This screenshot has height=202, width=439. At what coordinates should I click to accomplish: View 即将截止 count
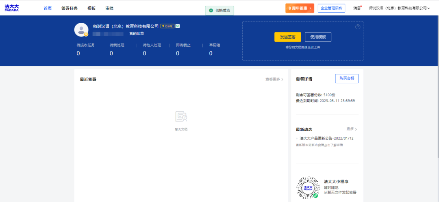pyautogui.click(x=178, y=53)
